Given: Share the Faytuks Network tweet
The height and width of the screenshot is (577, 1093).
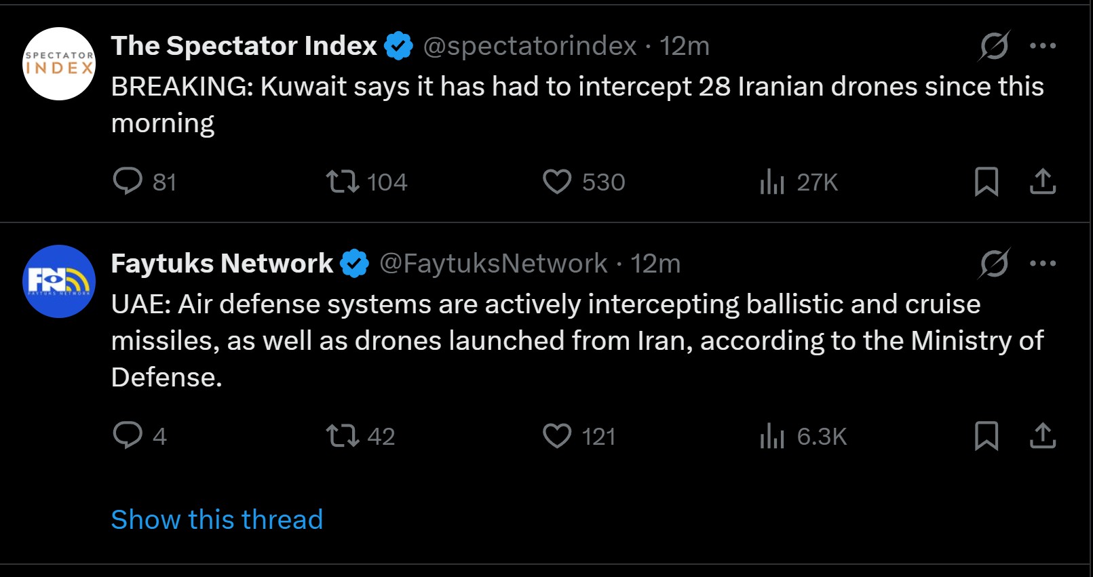Looking at the screenshot, I should pos(1043,435).
